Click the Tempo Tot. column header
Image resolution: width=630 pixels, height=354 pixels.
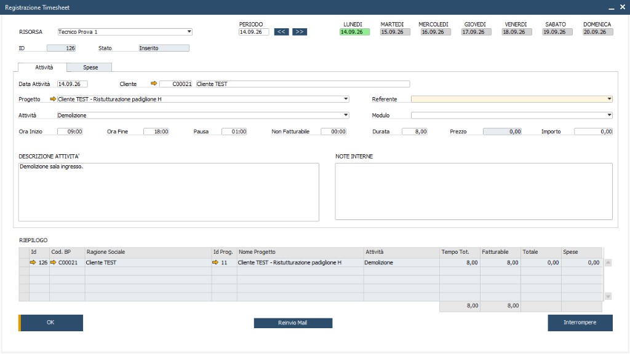pyautogui.click(x=460, y=252)
